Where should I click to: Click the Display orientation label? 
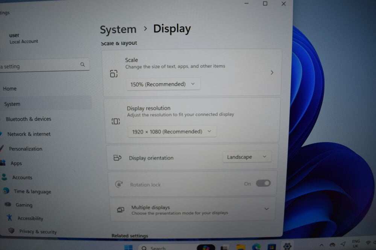point(151,158)
